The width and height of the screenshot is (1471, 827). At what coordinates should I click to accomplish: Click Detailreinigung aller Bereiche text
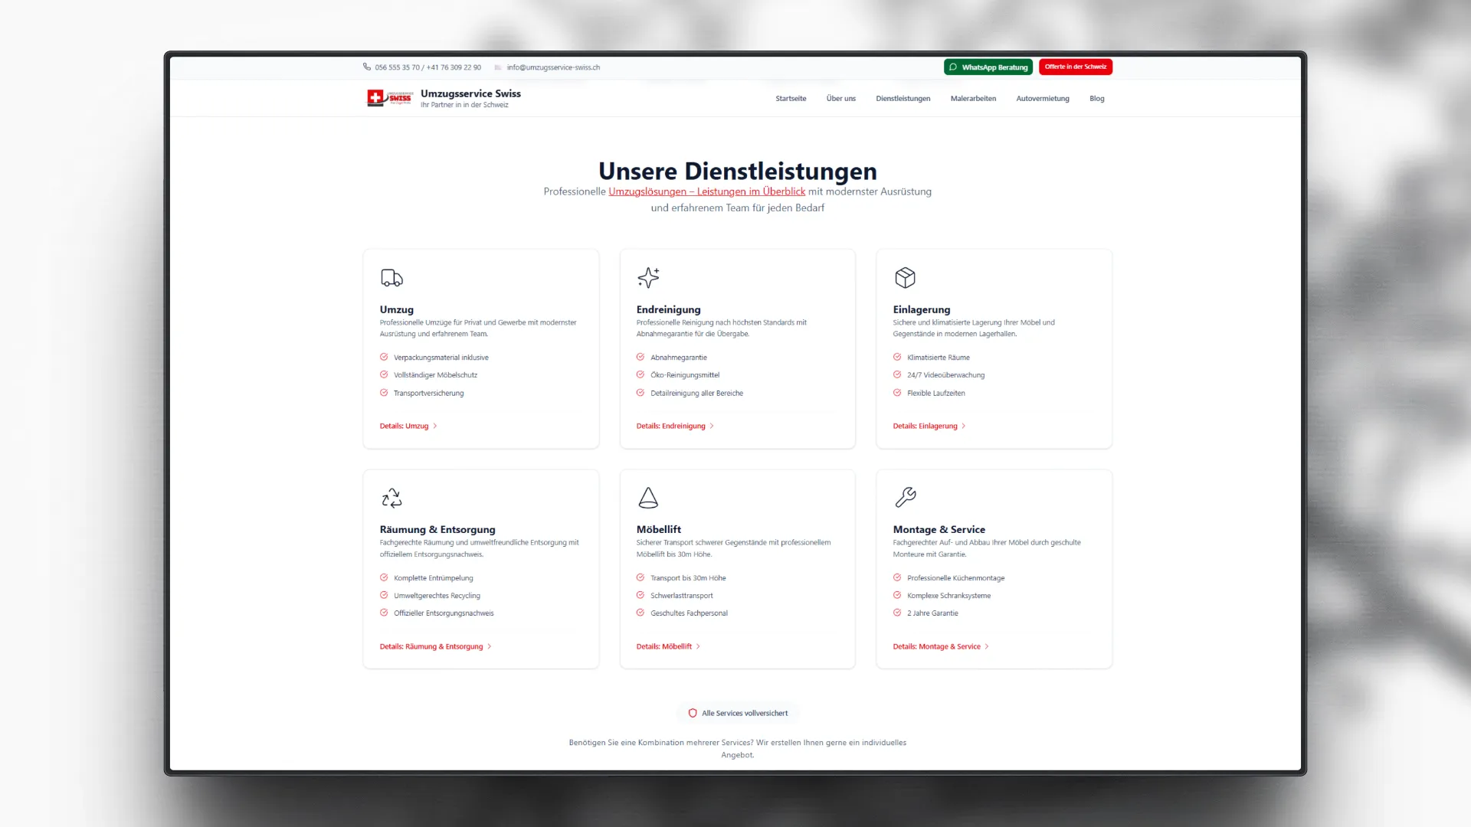(697, 393)
